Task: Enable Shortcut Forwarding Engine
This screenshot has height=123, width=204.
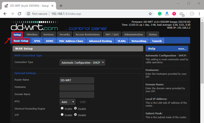Action: 62,108
